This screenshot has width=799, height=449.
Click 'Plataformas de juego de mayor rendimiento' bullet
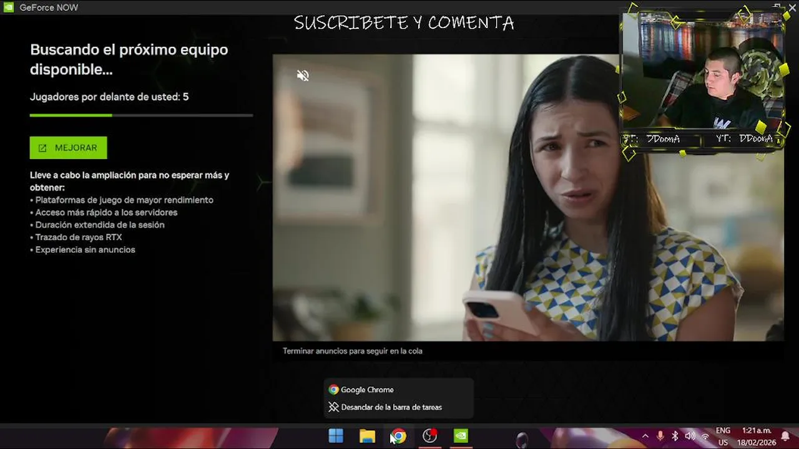pyautogui.click(x=122, y=200)
